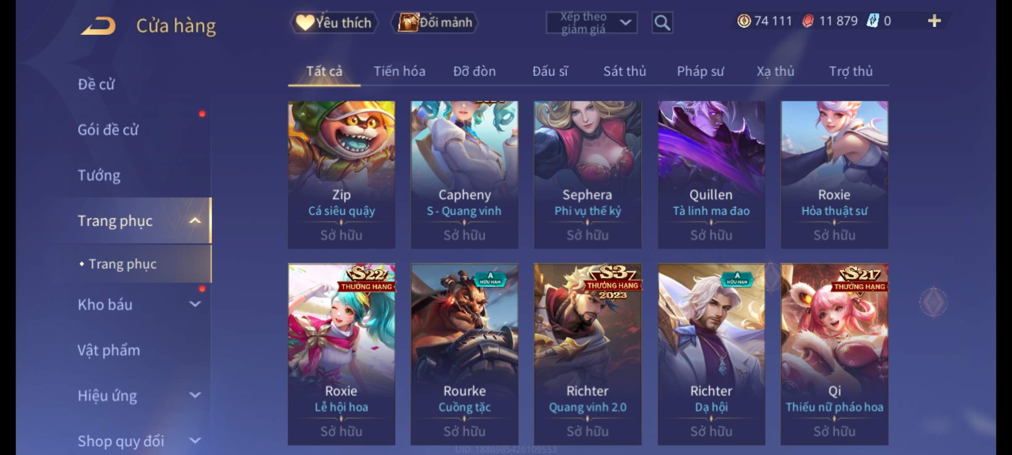Open the Gói đề cử menu item

point(108,130)
